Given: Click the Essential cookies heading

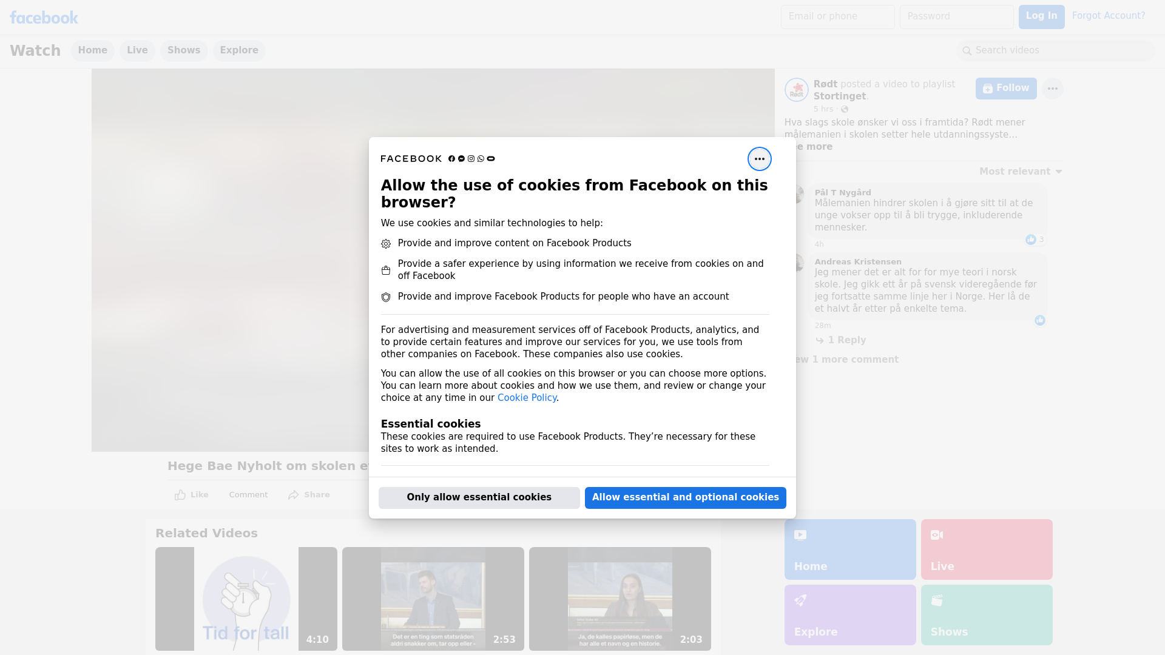Looking at the screenshot, I should point(431,424).
